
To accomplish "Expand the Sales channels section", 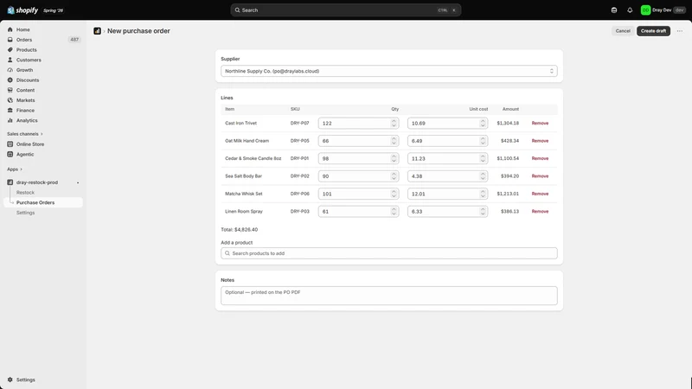I will pyautogui.click(x=25, y=134).
